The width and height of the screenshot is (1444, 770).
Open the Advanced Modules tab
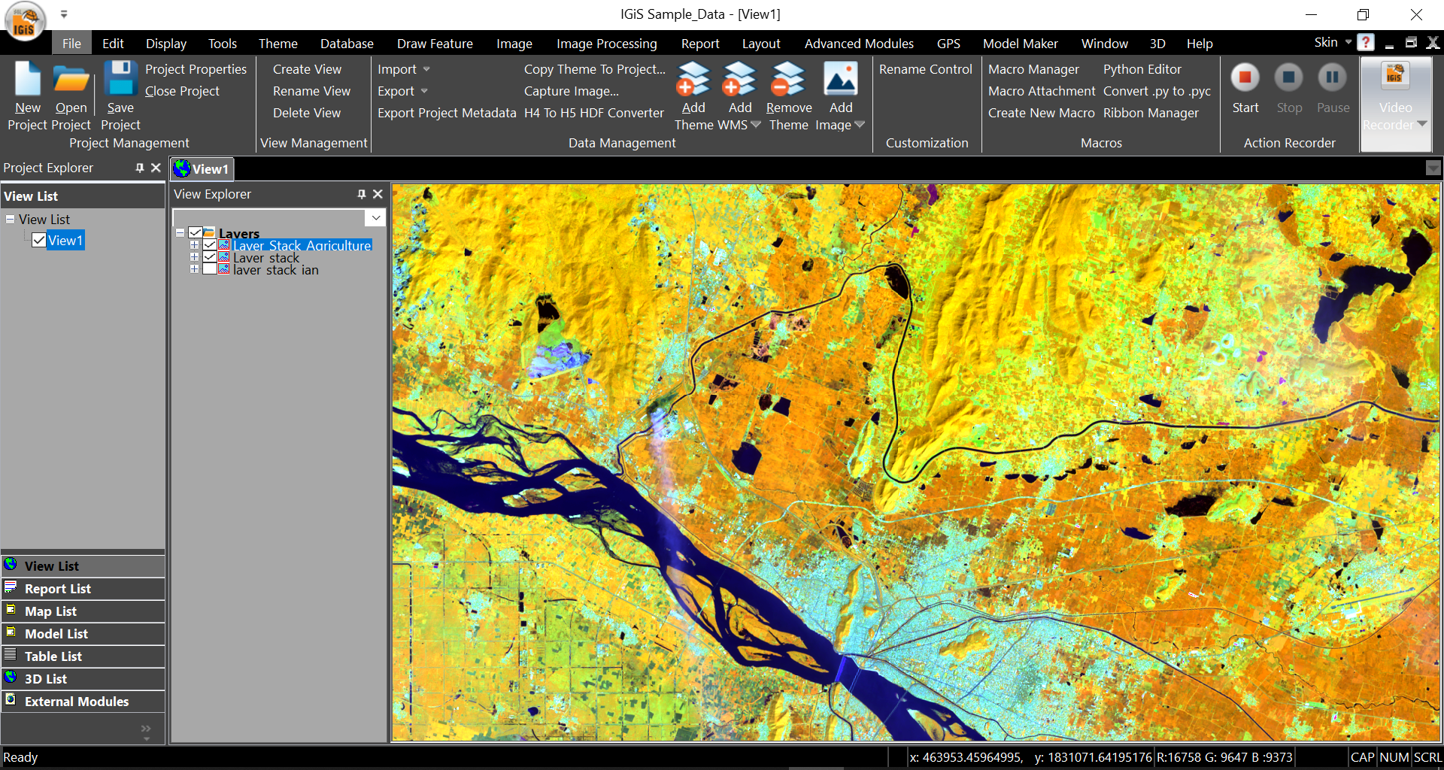click(859, 44)
